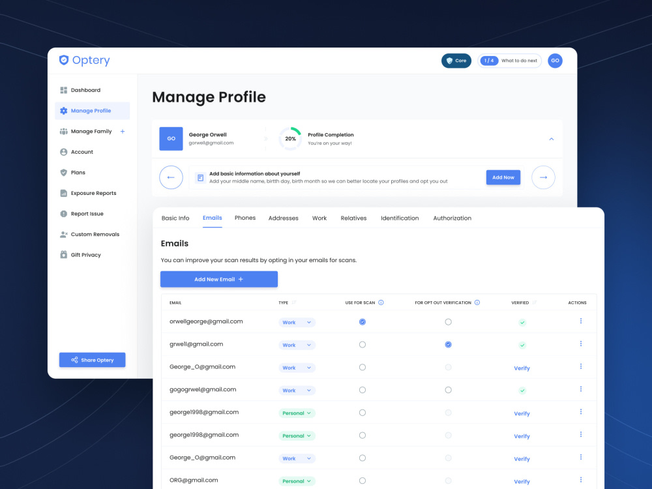Click the Account person icon
This screenshot has width=652, height=489.
point(64,152)
